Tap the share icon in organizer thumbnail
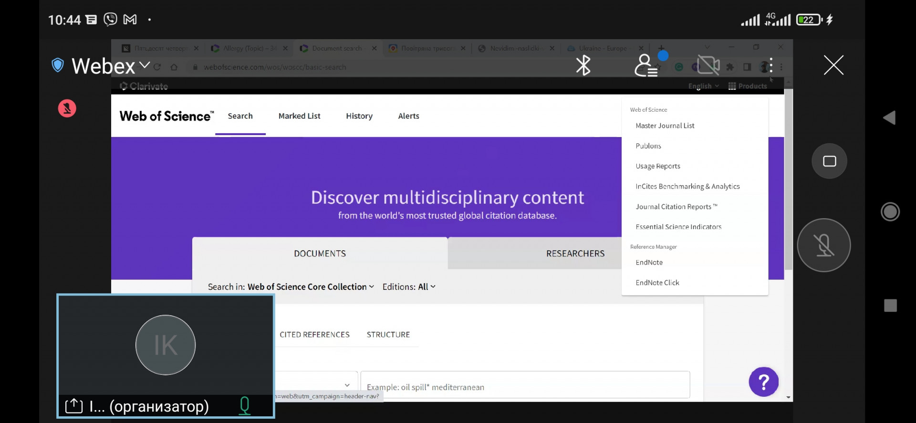Image resolution: width=916 pixels, height=423 pixels. click(x=74, y=406)
